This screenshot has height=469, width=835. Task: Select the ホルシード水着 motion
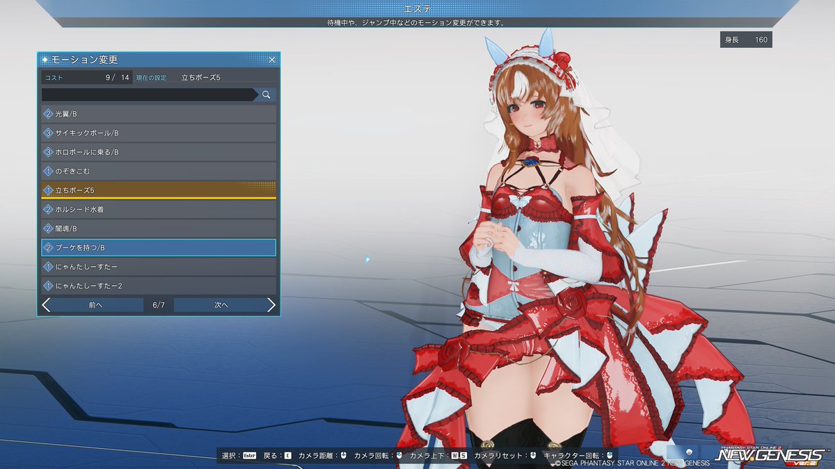click(x=159, y=209)
